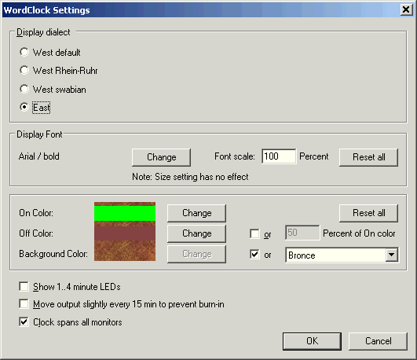Click Change button for the display font

pyautogui.click(x=161, y=157)
